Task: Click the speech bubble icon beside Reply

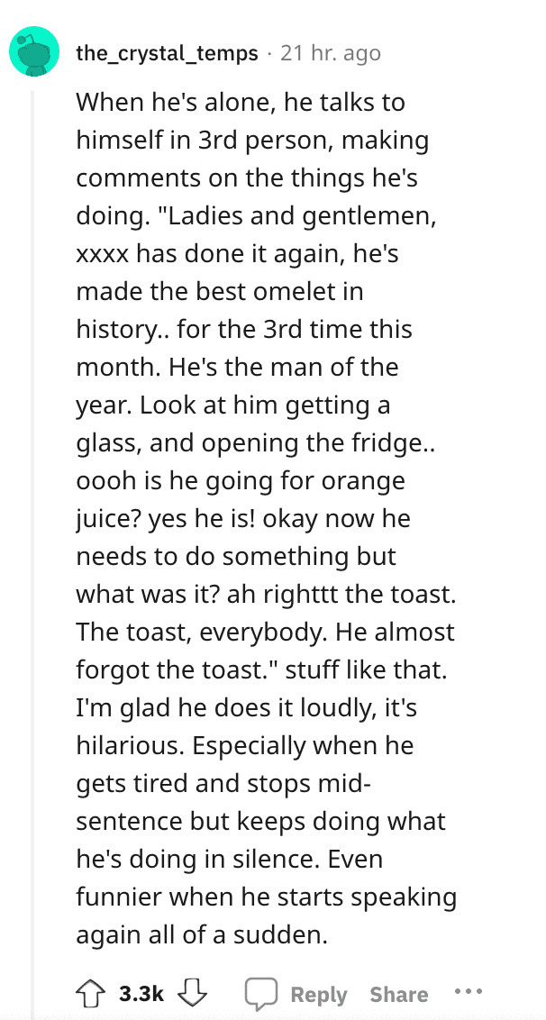Action: (261, 993)
